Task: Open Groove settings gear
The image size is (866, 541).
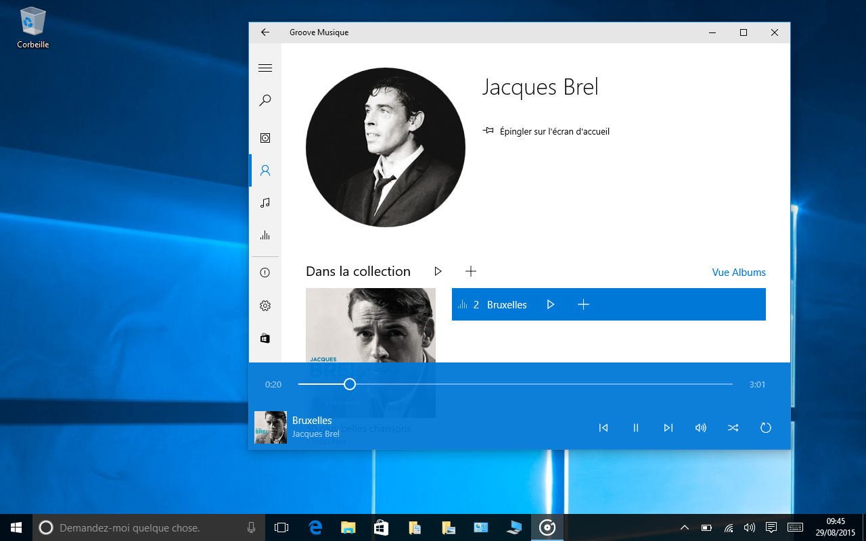Action: (265, 306)
